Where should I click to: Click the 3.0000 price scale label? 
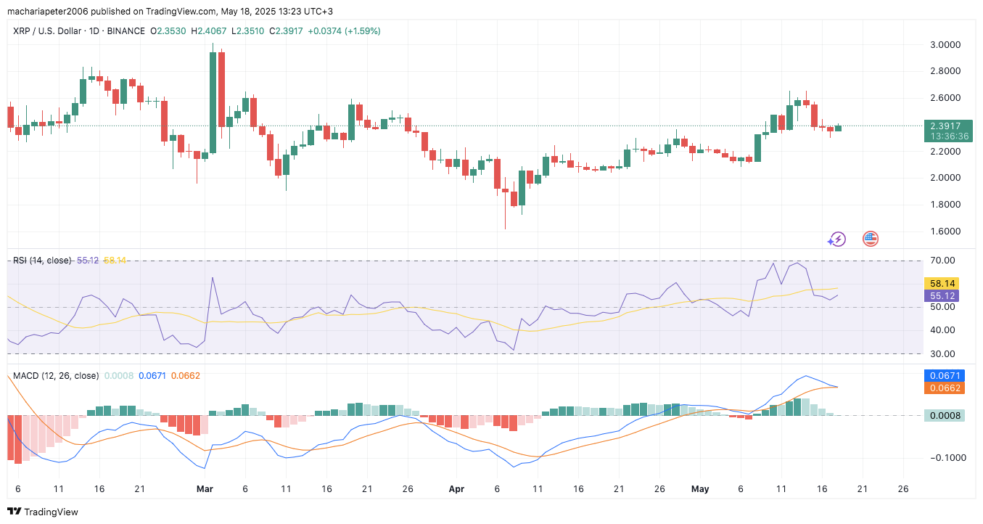[945, 45]
